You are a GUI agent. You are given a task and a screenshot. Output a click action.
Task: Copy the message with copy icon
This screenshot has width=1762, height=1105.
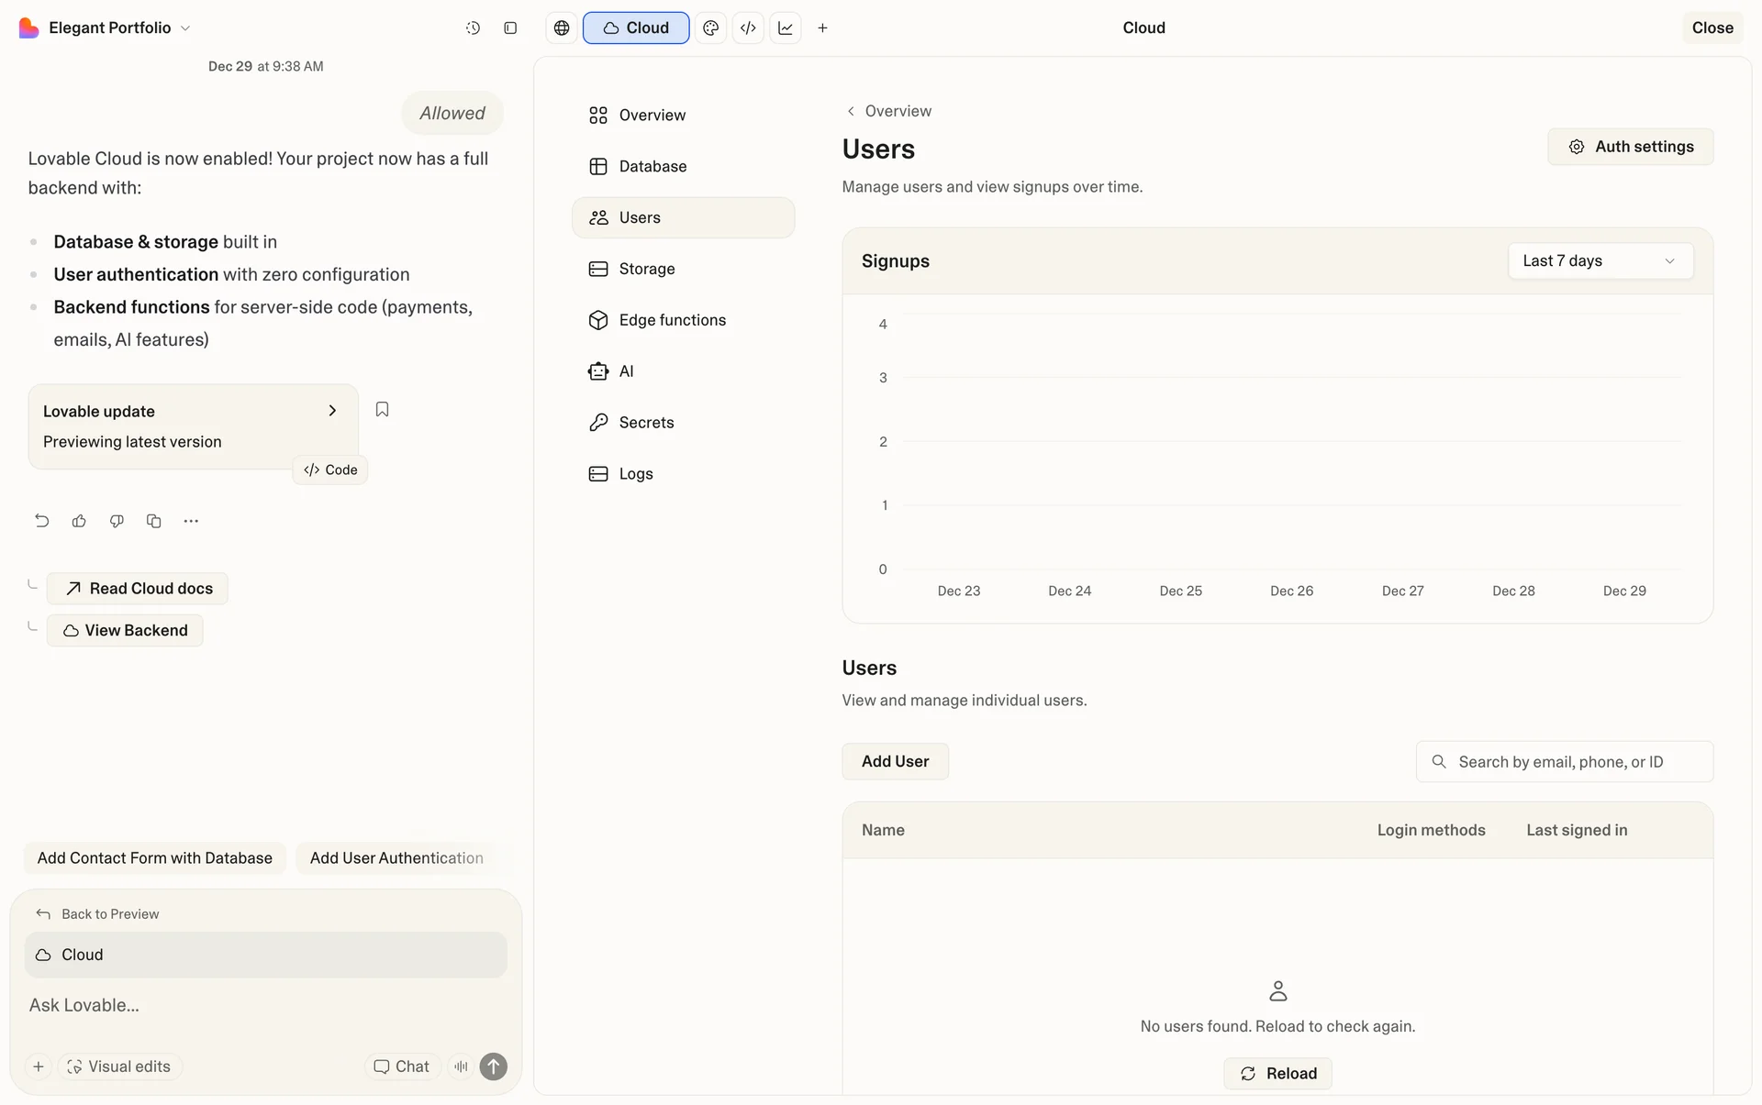click(153, 521)
